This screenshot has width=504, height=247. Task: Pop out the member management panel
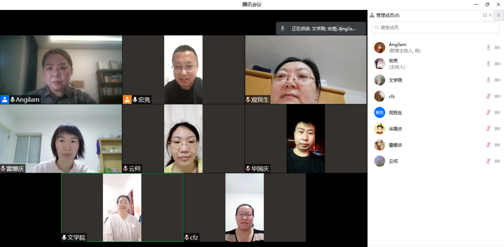485,15
